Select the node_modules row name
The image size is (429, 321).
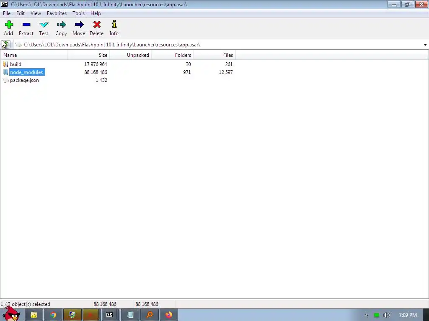tap(26, 72)
